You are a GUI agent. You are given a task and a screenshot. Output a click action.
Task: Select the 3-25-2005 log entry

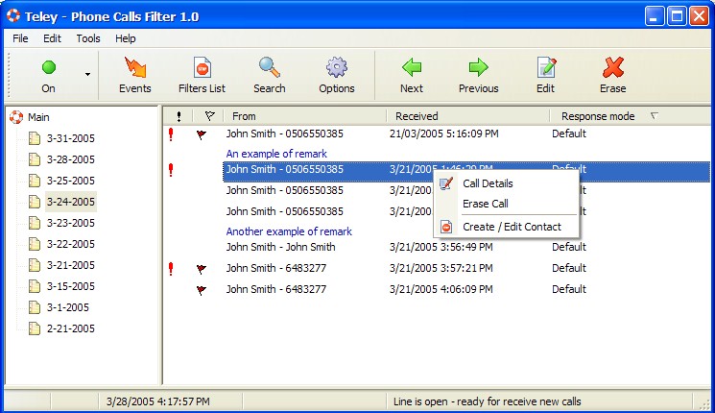tap(71, 181)
